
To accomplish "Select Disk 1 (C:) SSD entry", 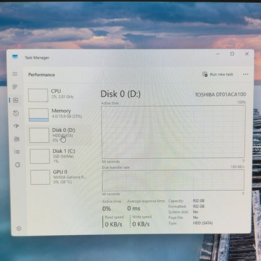I will (x=62, y=156).
